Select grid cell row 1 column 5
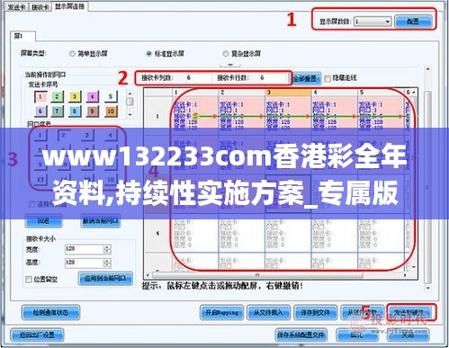 [x=381, y=116]
